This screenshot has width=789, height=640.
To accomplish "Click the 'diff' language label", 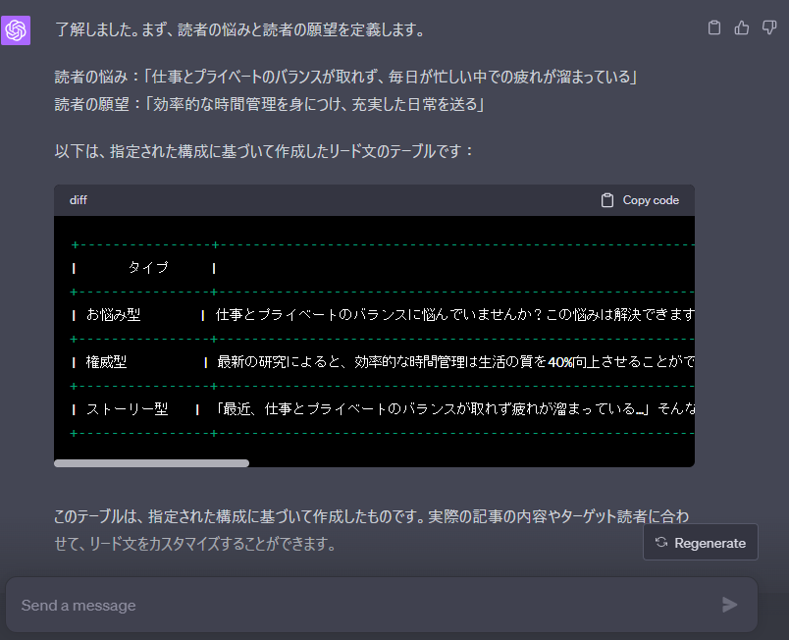I will (78, 200).
